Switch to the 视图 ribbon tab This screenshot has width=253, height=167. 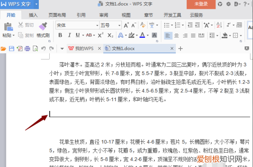tap(126, 15)
